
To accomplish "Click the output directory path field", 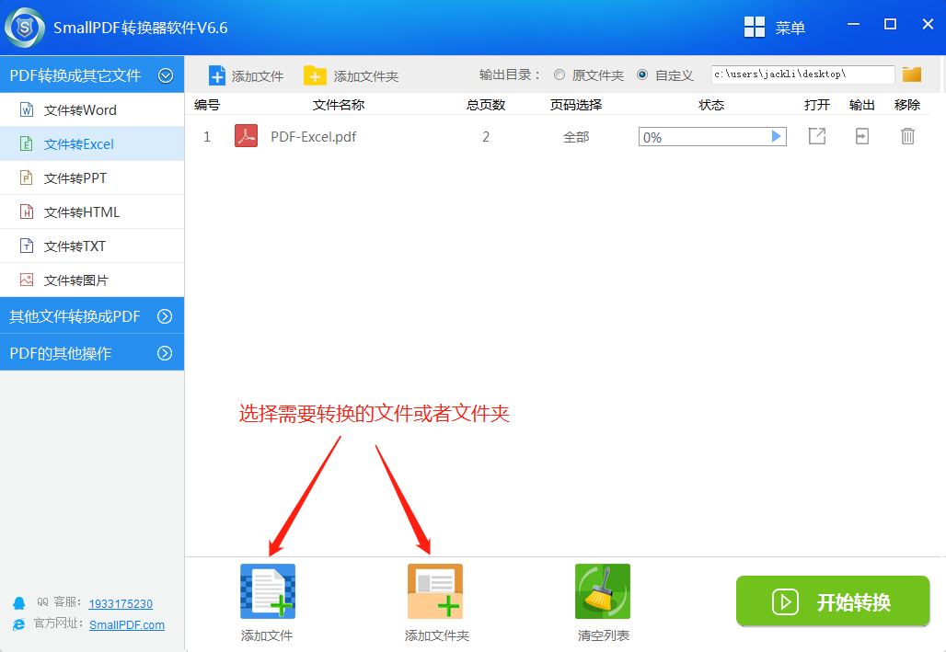I will (x=802, y=74).
